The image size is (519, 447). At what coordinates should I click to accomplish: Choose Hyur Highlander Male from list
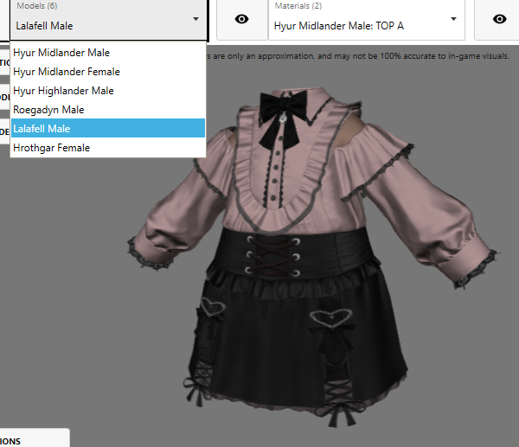pyautogui.click(x=108, y=91)
